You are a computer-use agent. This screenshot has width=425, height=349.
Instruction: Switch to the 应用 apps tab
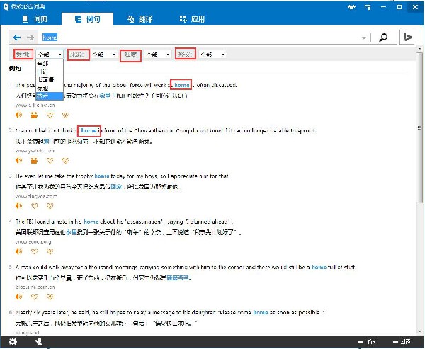tap(192, 19)
